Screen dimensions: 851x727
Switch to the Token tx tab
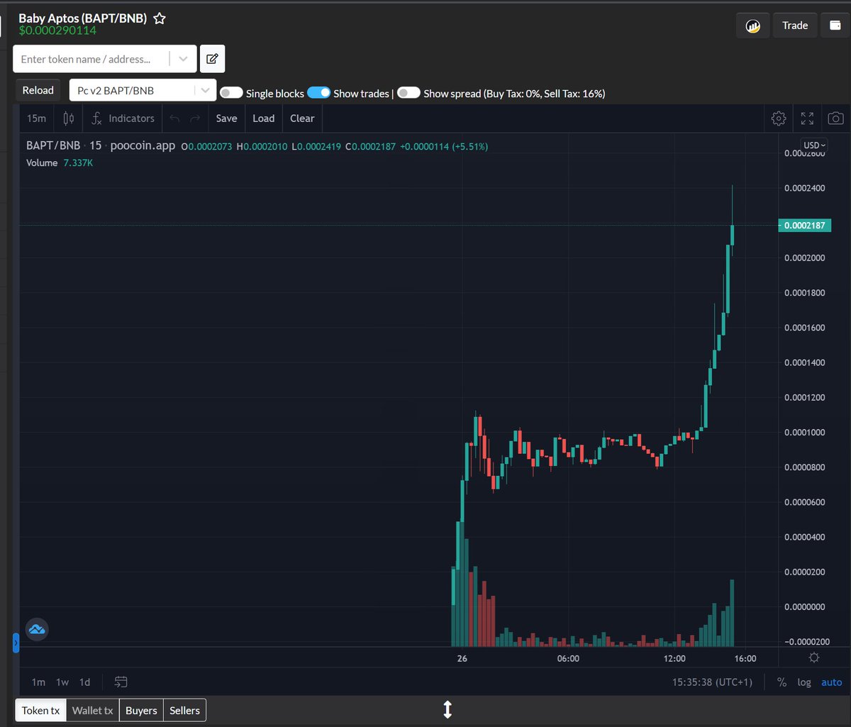point(40,710)
